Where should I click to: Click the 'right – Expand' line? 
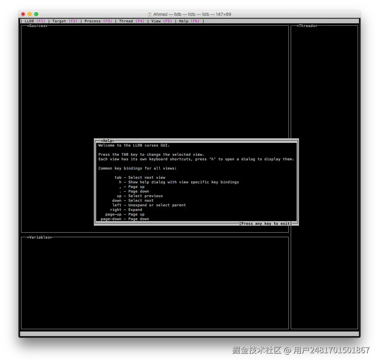[126, 210]
